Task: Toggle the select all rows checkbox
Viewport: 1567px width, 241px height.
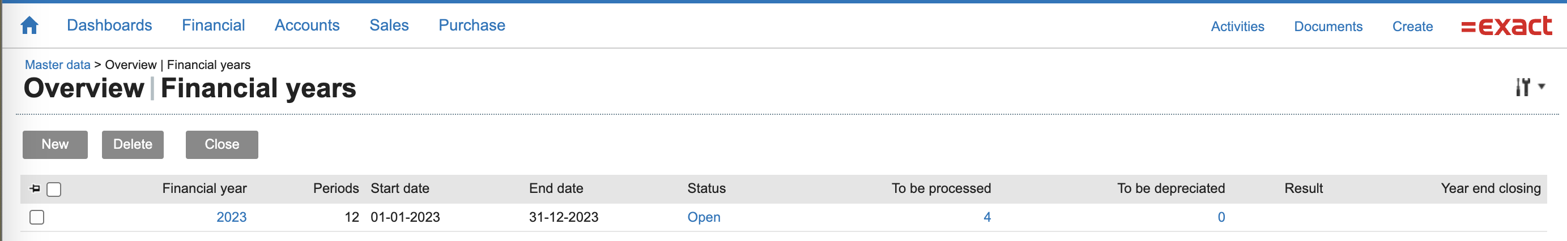Action: (x=54, y=190)
